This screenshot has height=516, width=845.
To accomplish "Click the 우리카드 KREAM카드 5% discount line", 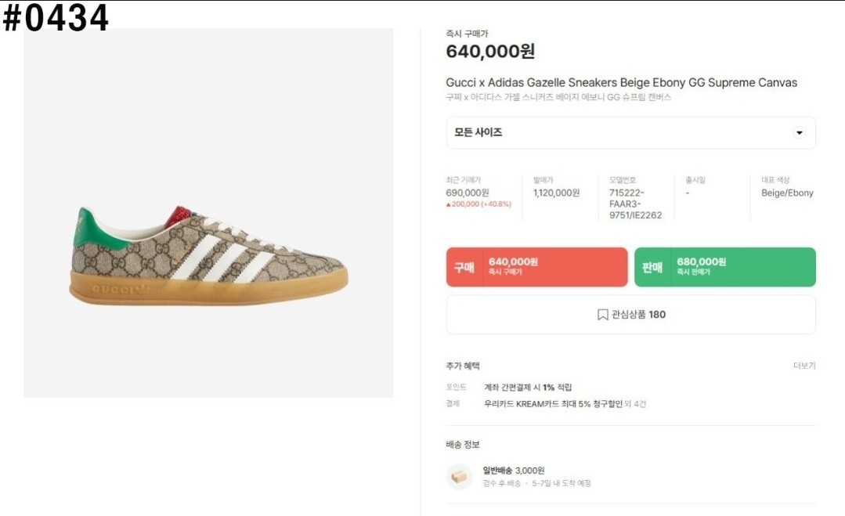I will [x=553, y=404].
